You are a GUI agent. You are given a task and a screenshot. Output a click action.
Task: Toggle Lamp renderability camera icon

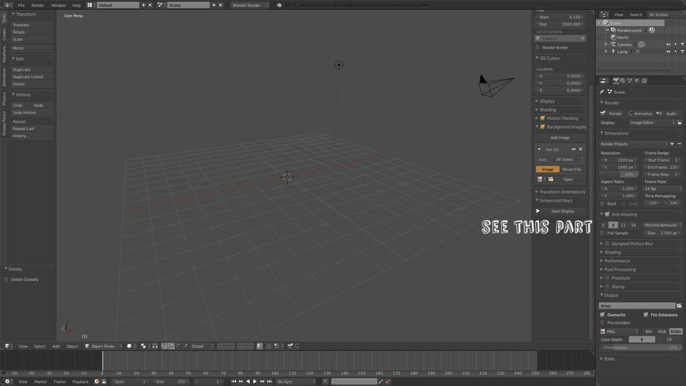tap(682, 52)
